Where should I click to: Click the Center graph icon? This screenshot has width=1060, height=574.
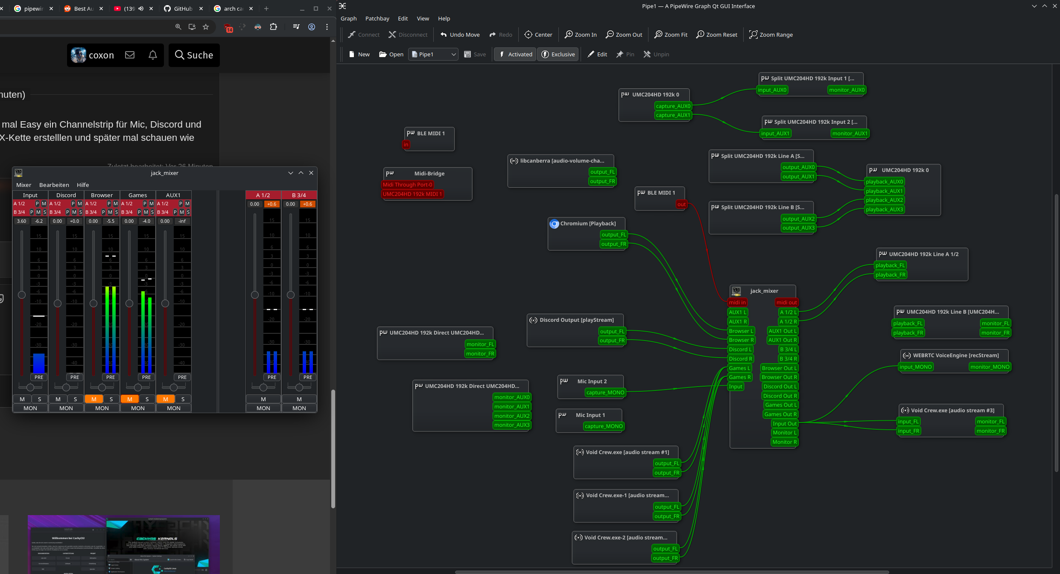(529, 35)
